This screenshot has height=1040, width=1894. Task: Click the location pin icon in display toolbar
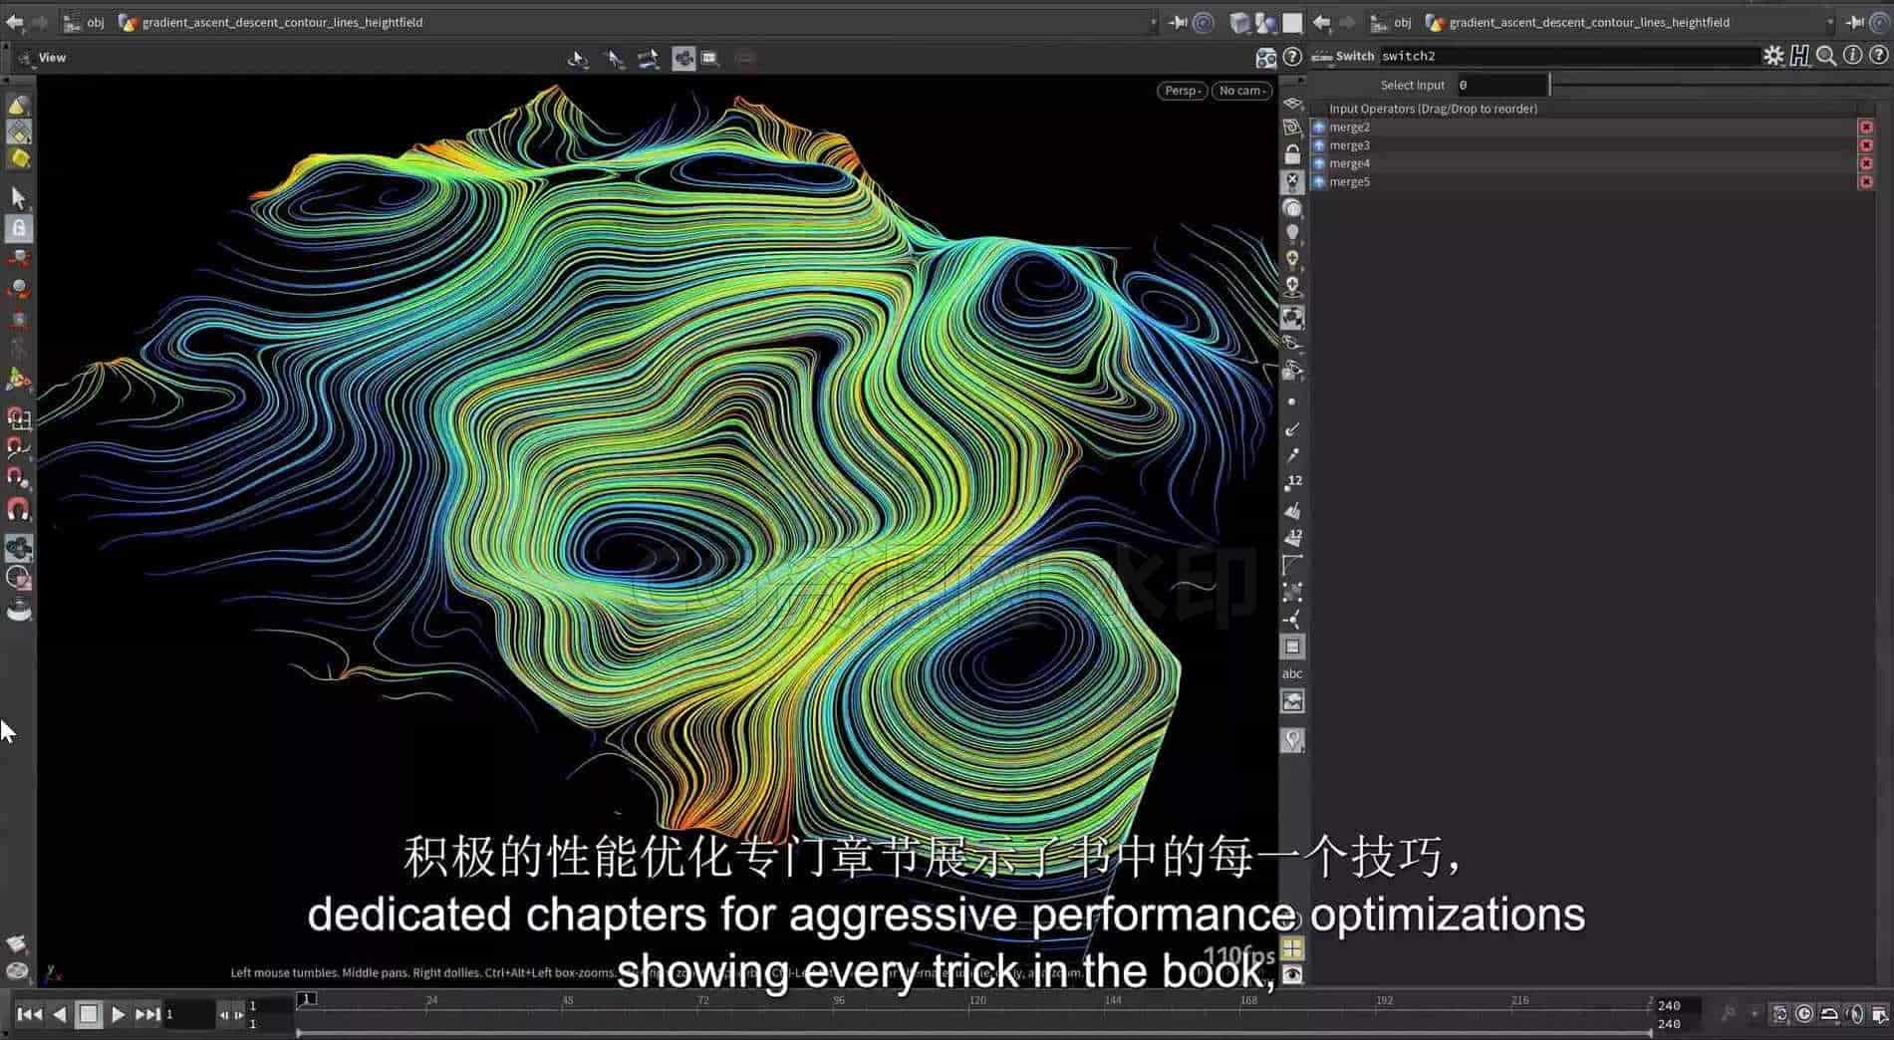[1292, 740]
